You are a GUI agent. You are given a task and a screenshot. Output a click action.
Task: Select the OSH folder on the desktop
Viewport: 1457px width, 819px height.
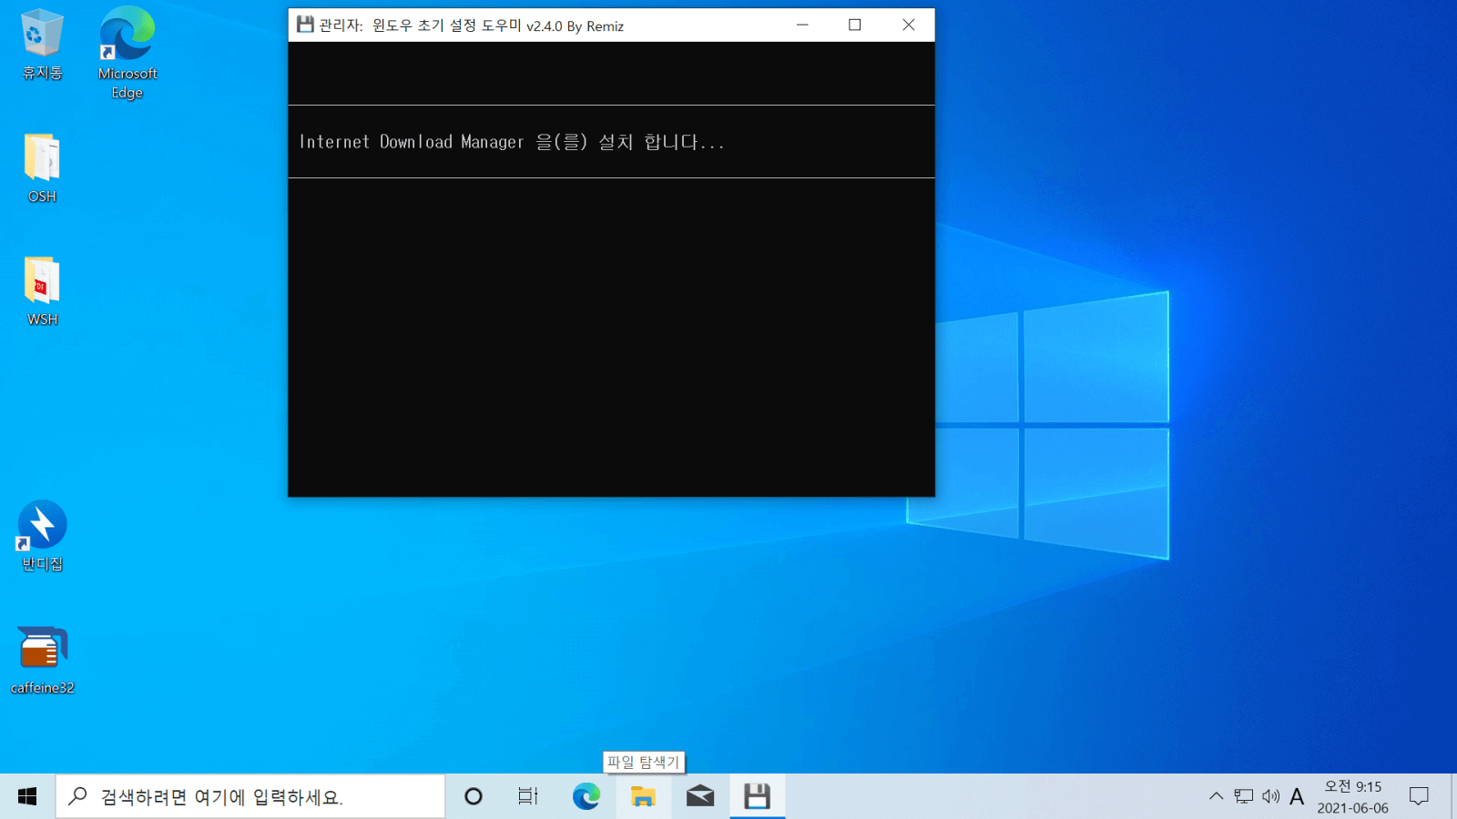(x=42, y=168)
